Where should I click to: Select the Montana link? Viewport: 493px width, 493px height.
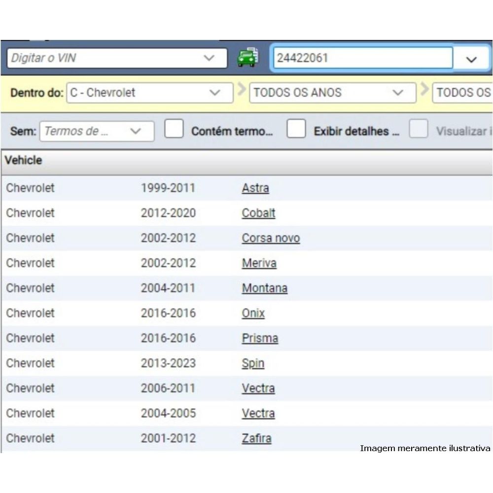(x=264, y=288)
